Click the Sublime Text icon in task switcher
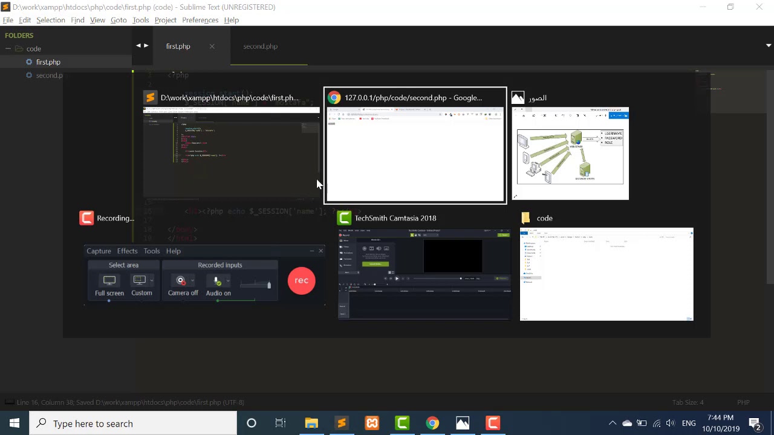Screen dimensions: 774x435 click(150, 98)
